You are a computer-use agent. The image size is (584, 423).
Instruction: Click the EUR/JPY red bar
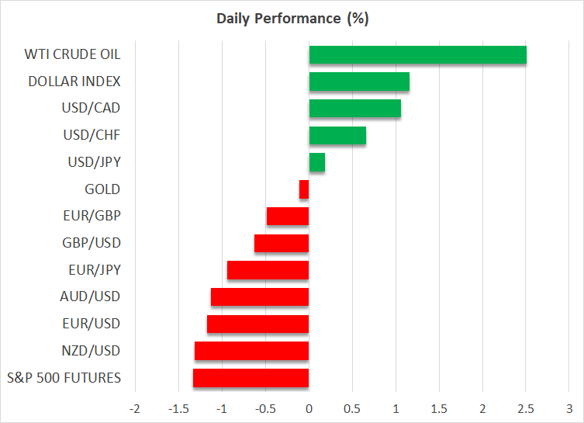tap(268, 270)
